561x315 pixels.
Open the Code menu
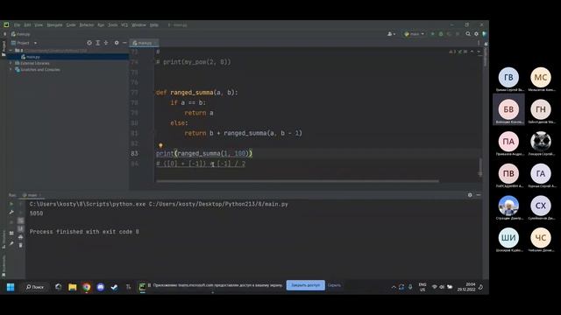[x=71, y=25]
